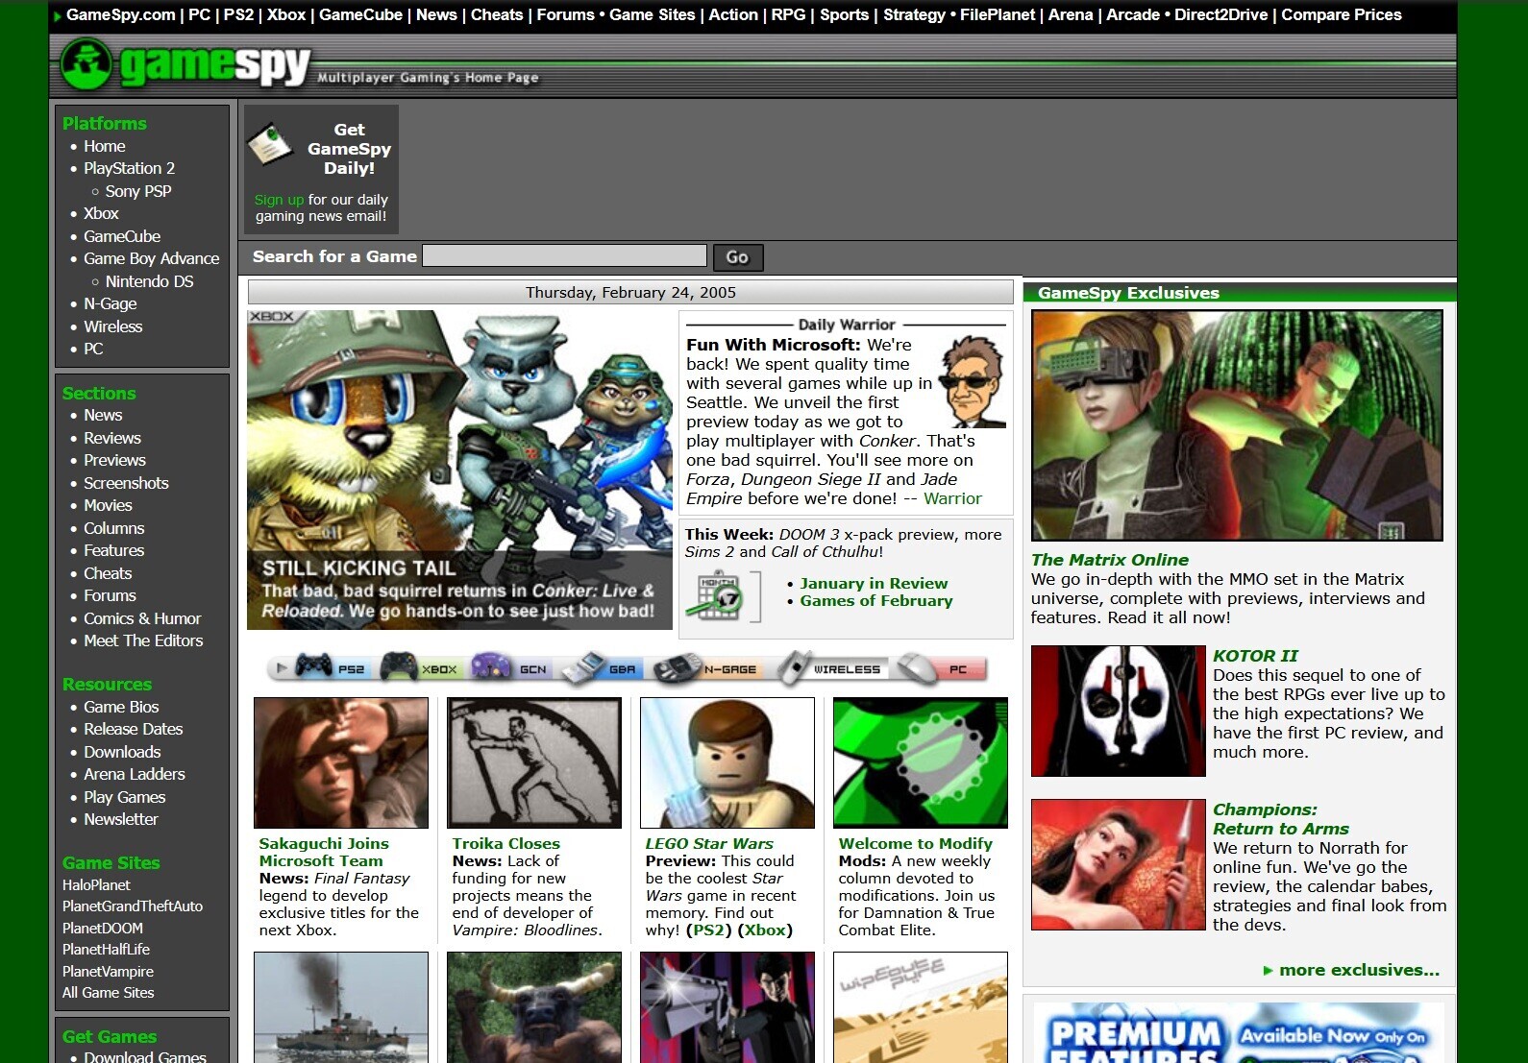Open Meet The Editors link
The image size is (1528, 1063).
pos(143,640)
